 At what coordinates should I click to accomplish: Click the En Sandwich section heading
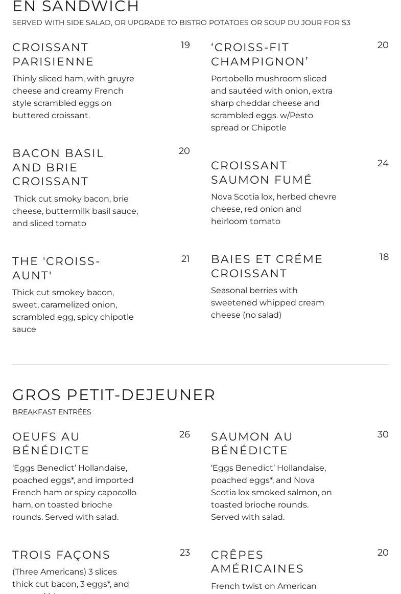pyautogui.click(x=76, y=7)
